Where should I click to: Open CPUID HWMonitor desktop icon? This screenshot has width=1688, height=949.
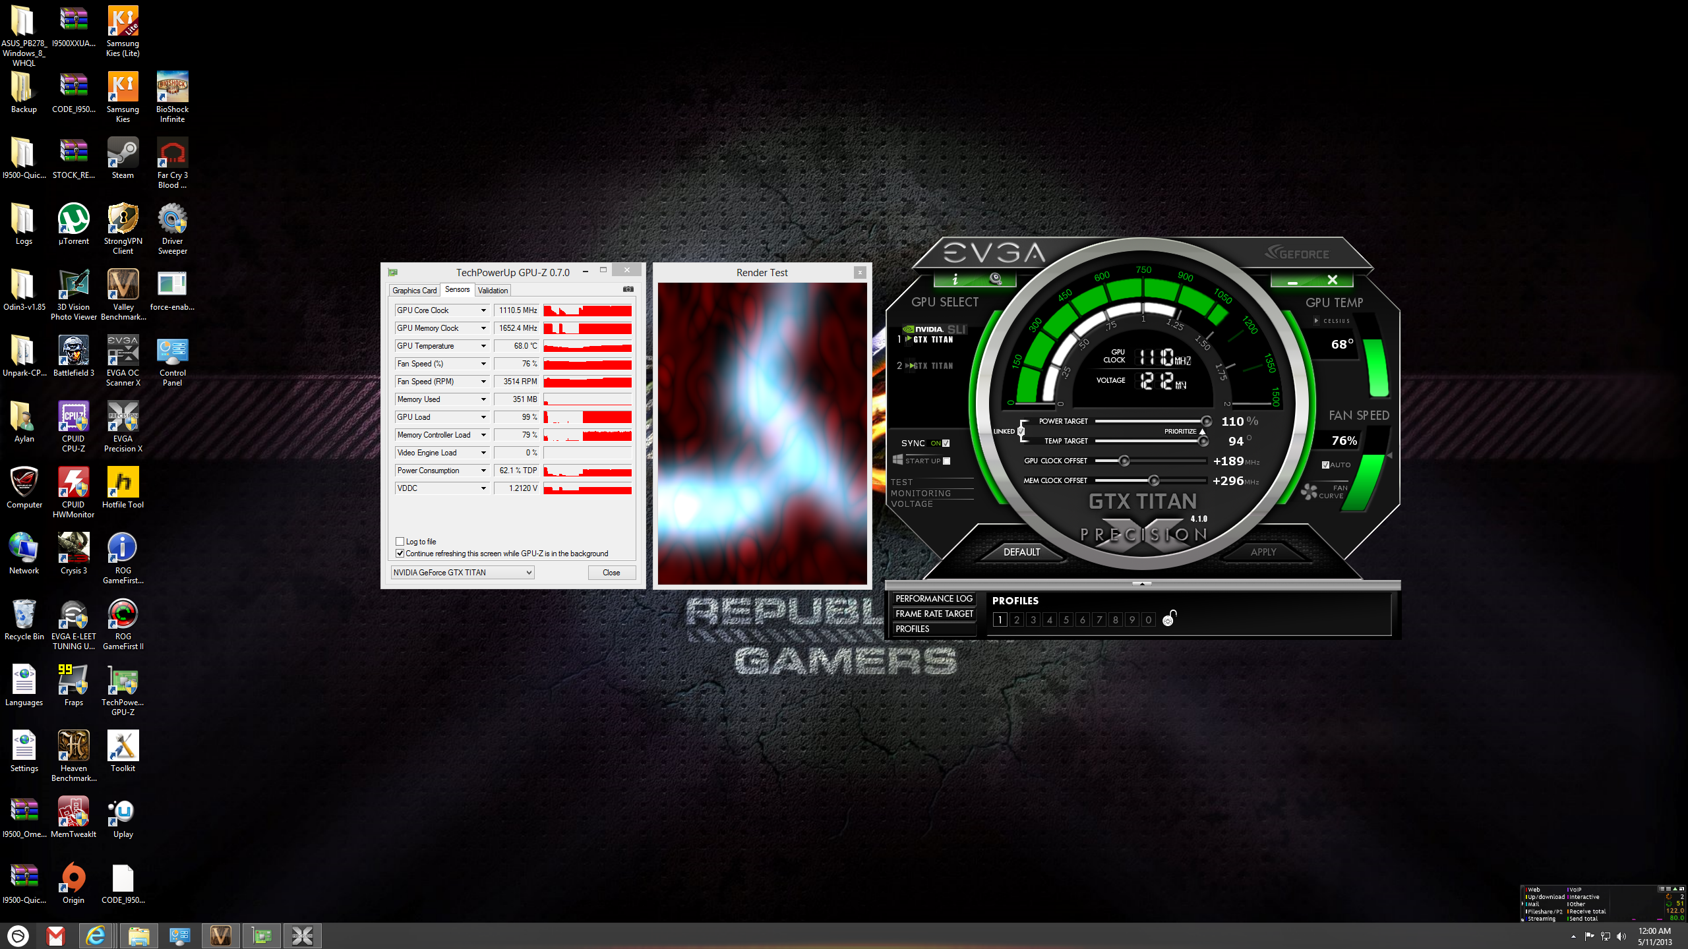pyautogui.click(x=73, y=493)
